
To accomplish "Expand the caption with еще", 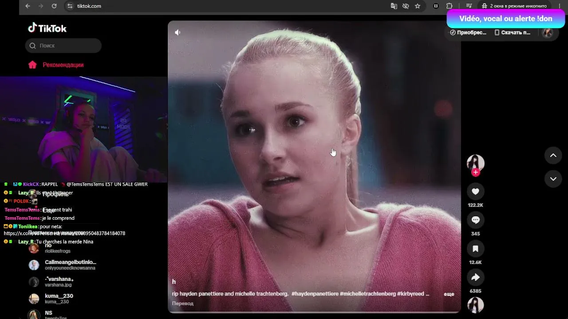I will point(449,294).
